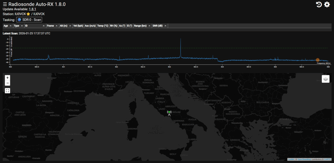Open the map layers control
334x163 pixels.
[326, 79]
